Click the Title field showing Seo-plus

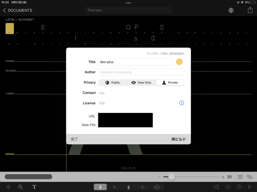tap(135, 62)
